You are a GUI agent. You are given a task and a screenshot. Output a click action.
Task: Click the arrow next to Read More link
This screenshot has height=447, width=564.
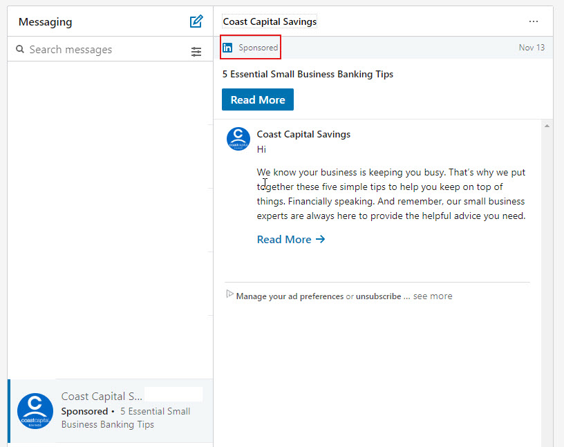pos(321,239)
